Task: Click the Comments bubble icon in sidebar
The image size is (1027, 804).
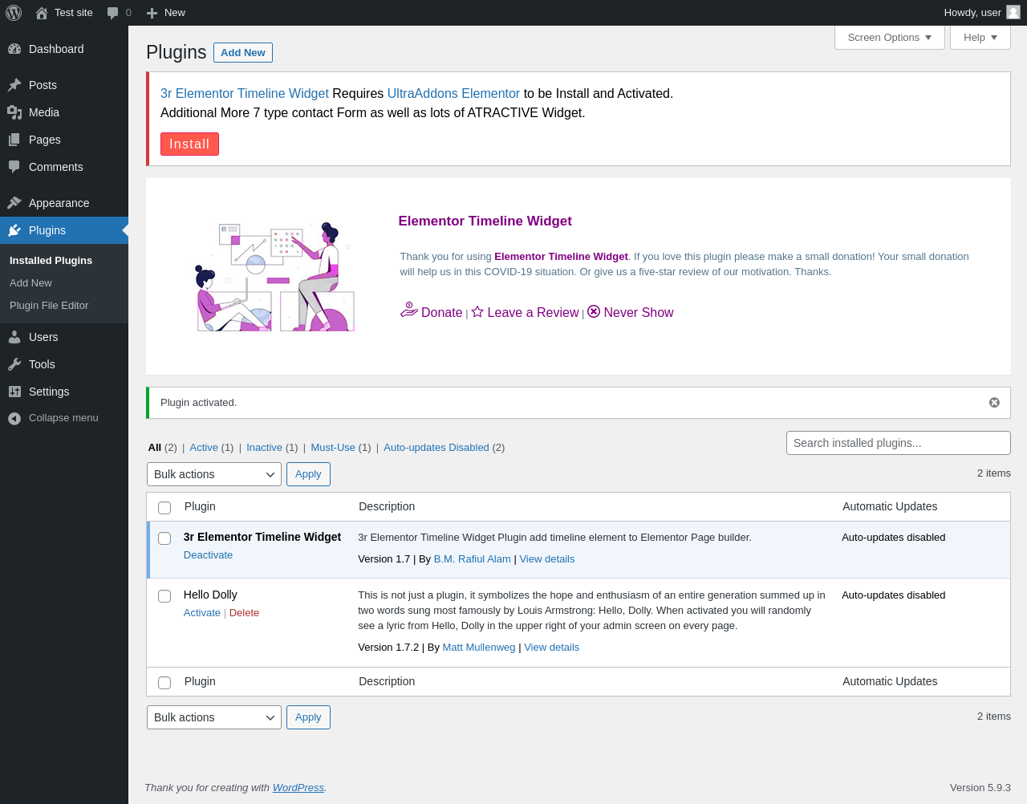Action: pyautogui.click(x=14, y=167)
